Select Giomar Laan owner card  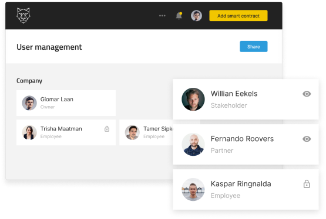point(66,103)
